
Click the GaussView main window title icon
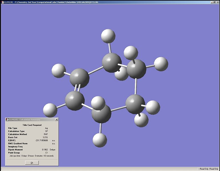2,2
